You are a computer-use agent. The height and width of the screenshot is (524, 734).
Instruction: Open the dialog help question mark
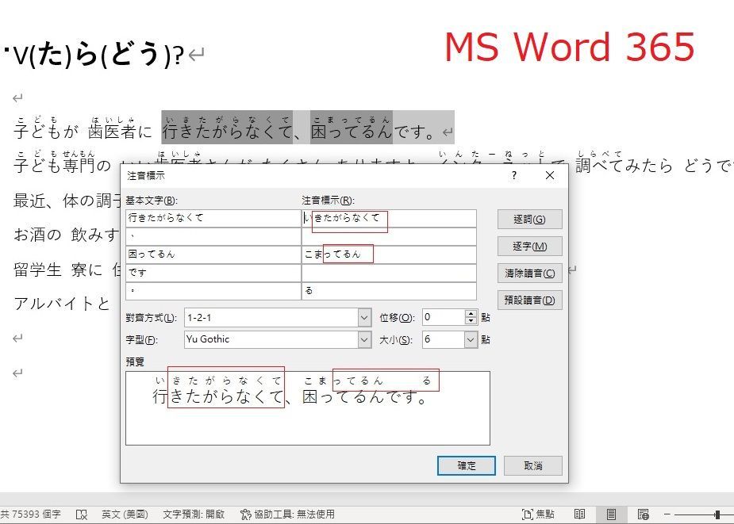tap(514, 175)
